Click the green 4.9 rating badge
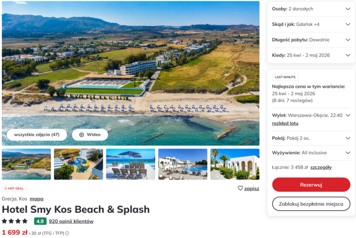Screen dimensions: 356x238 point(40,221)
